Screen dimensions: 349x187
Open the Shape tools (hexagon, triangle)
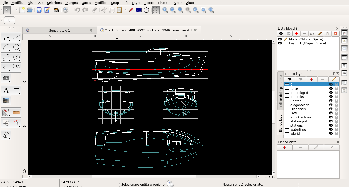[x=16, y=68]
